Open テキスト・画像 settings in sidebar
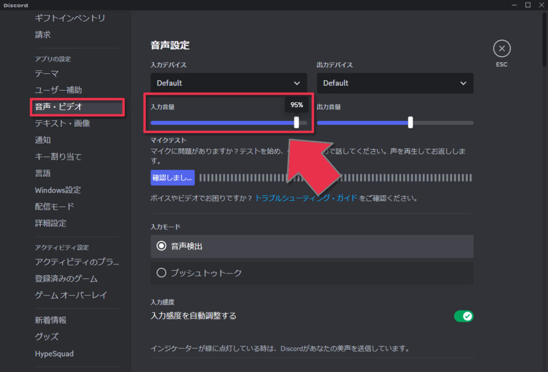 coord(63,124)
